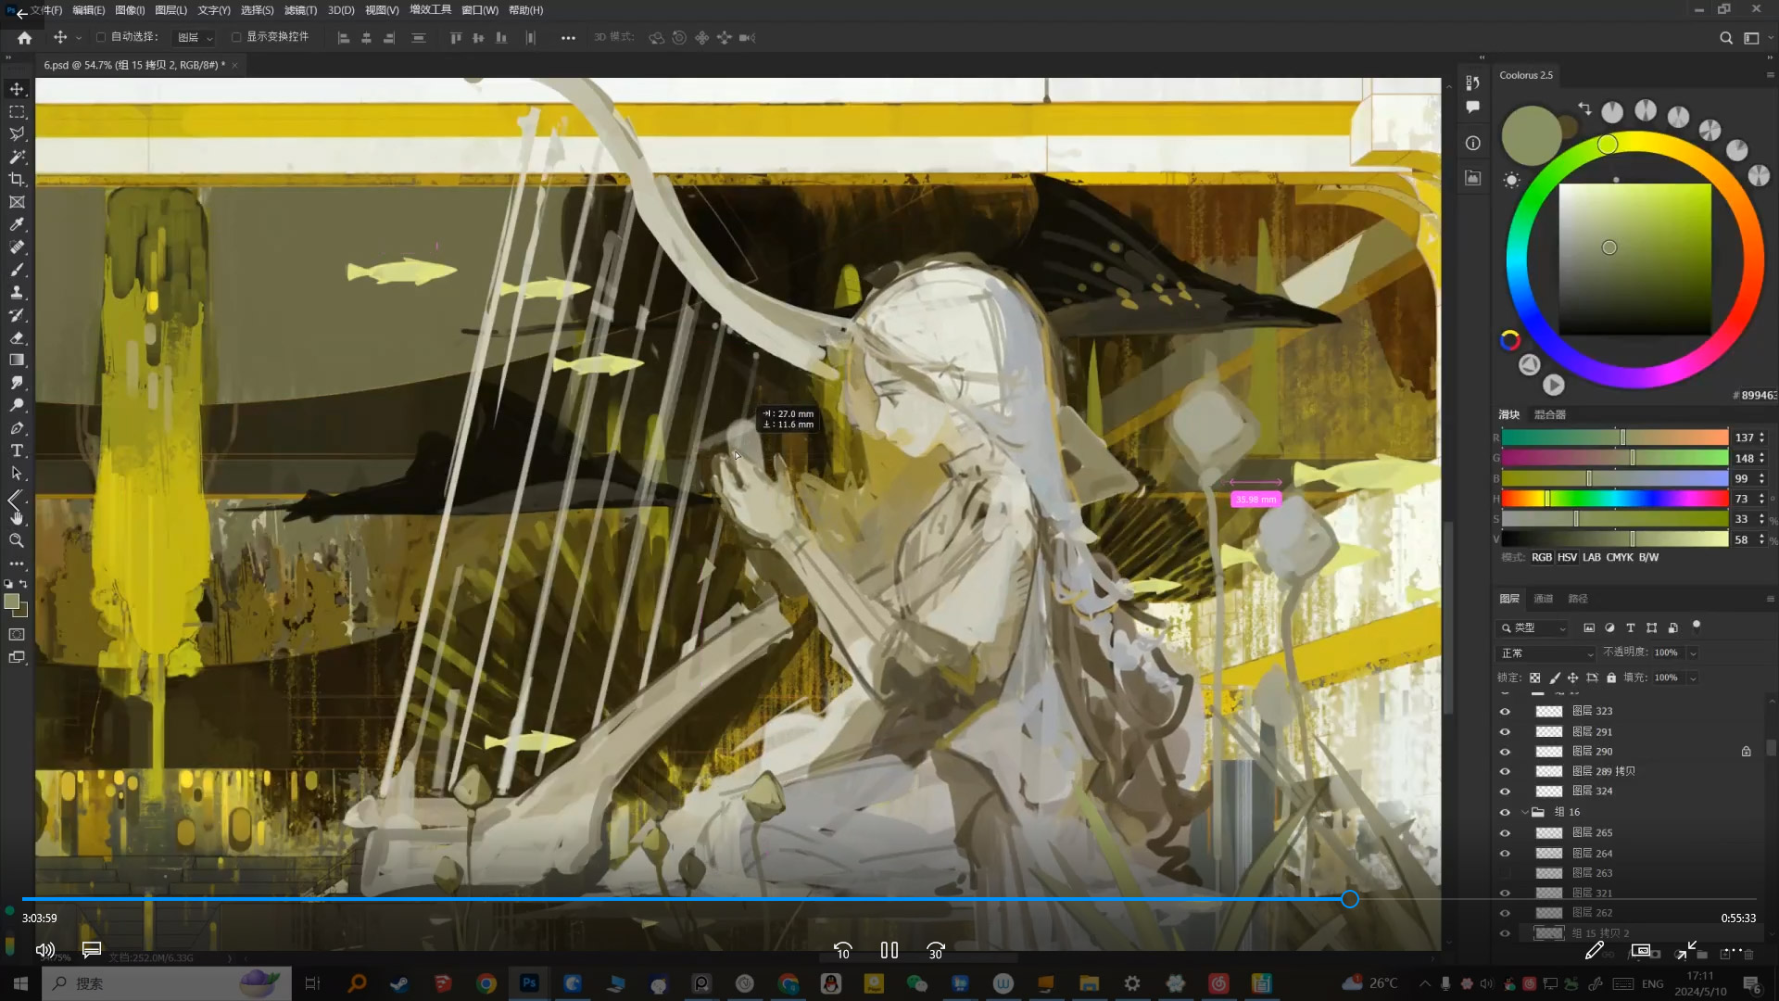Select the Zoom tool
The height and width of the screenshot is (1001, 1779).
17,540
